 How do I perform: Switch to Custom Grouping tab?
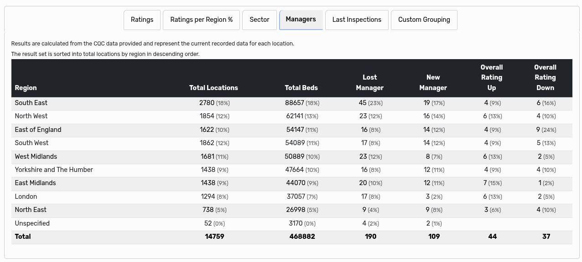point(424,20)
